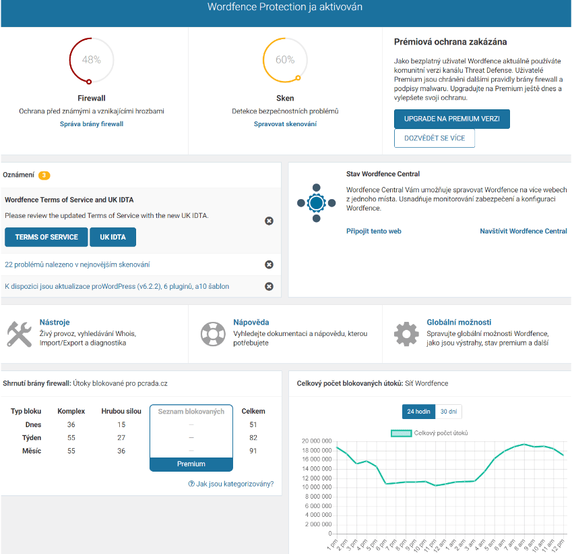The width and height of the screenshot is (572, 554).
Task: Dismiss the aktualizace WordPress notification
Action: pos(269,287)
